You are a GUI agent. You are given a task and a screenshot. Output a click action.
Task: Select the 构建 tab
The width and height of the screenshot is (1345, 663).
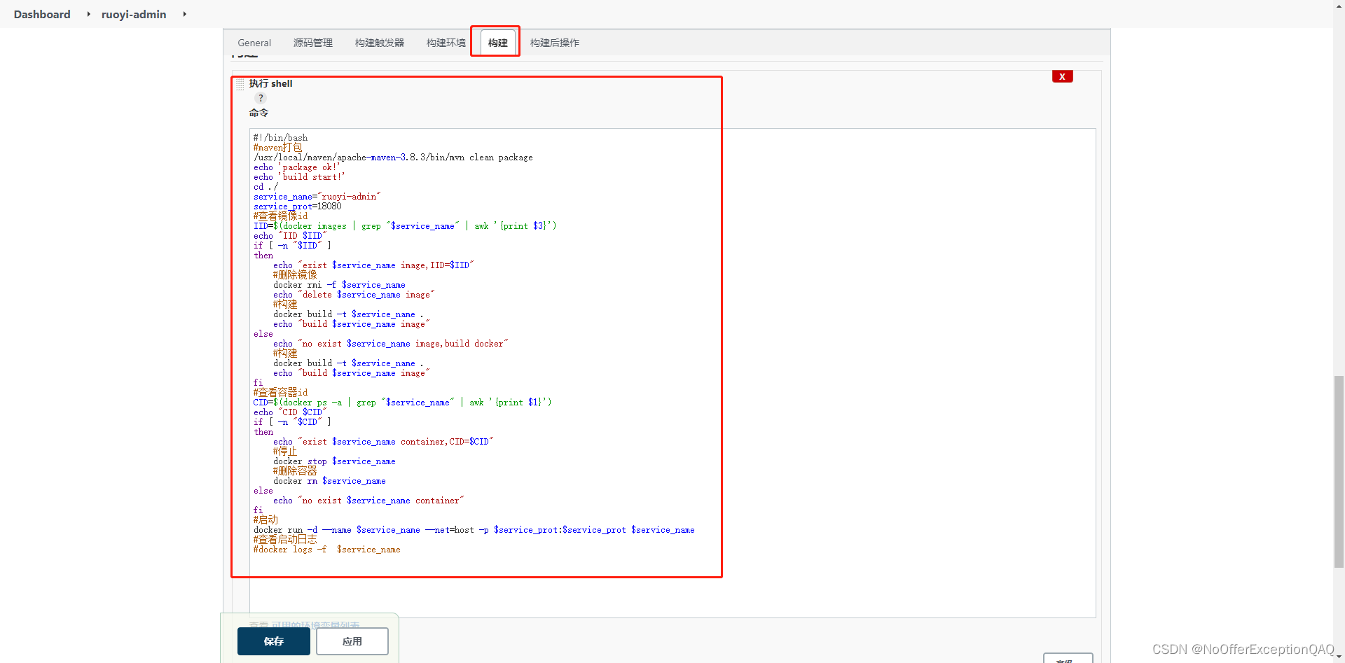point(498,43)
